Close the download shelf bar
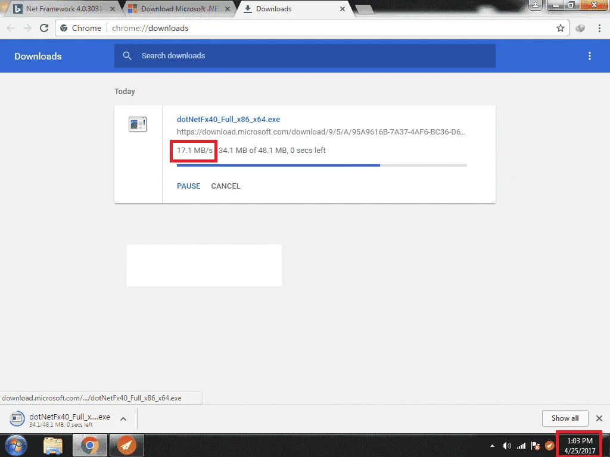 599,418
